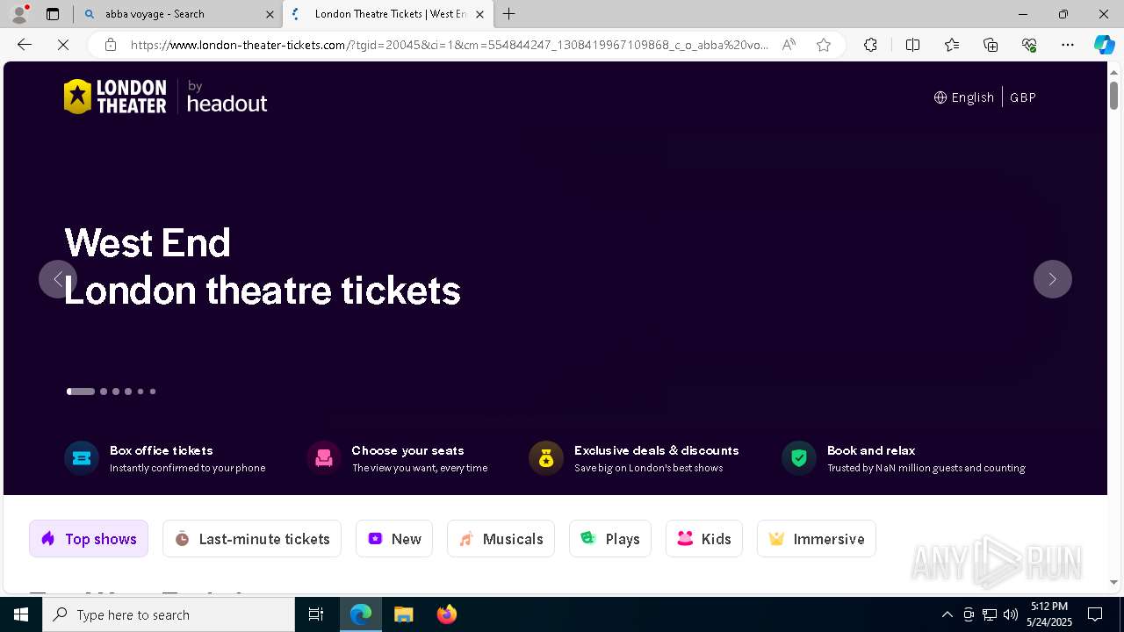Click the Choose your seats icon
Screen dimensions: 1124x632
(324, 458)
